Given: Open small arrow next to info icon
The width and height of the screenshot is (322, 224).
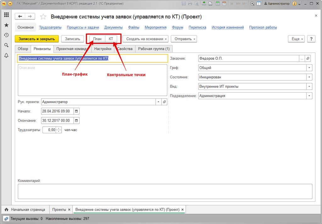Looking at the screenshot, I should tap(299, 4).
